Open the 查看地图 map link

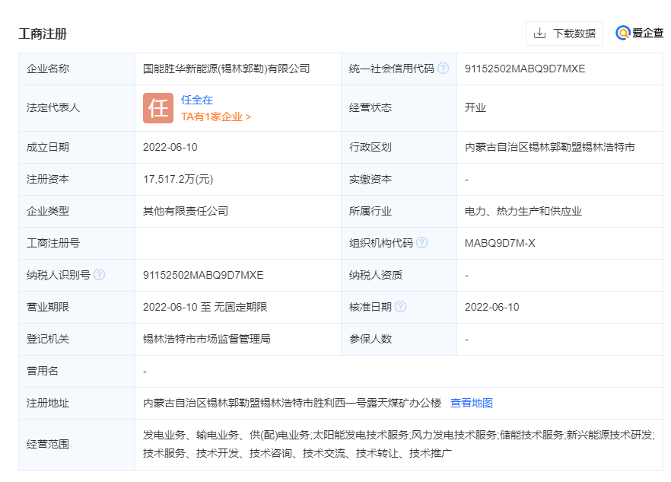[471, 403]
